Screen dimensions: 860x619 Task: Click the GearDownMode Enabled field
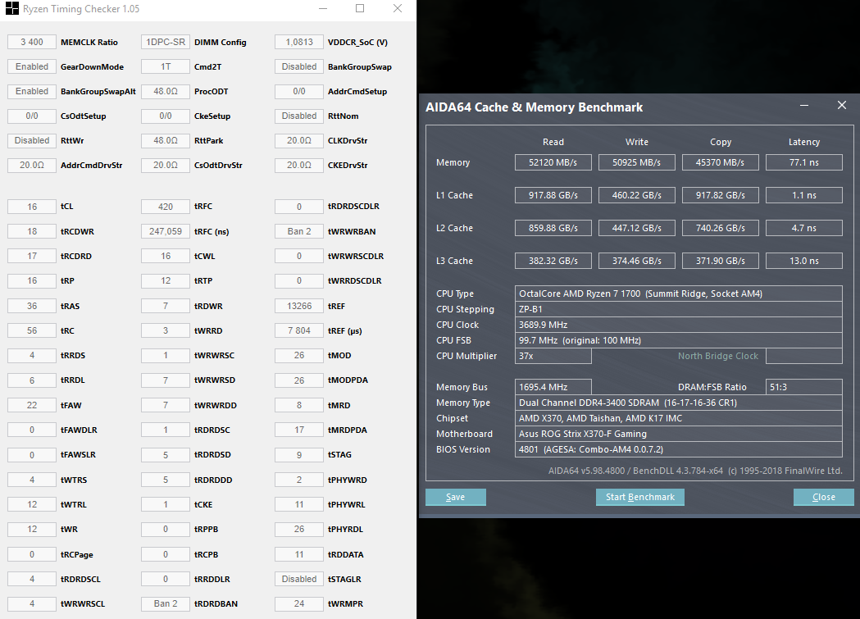(x=32, y=67)
